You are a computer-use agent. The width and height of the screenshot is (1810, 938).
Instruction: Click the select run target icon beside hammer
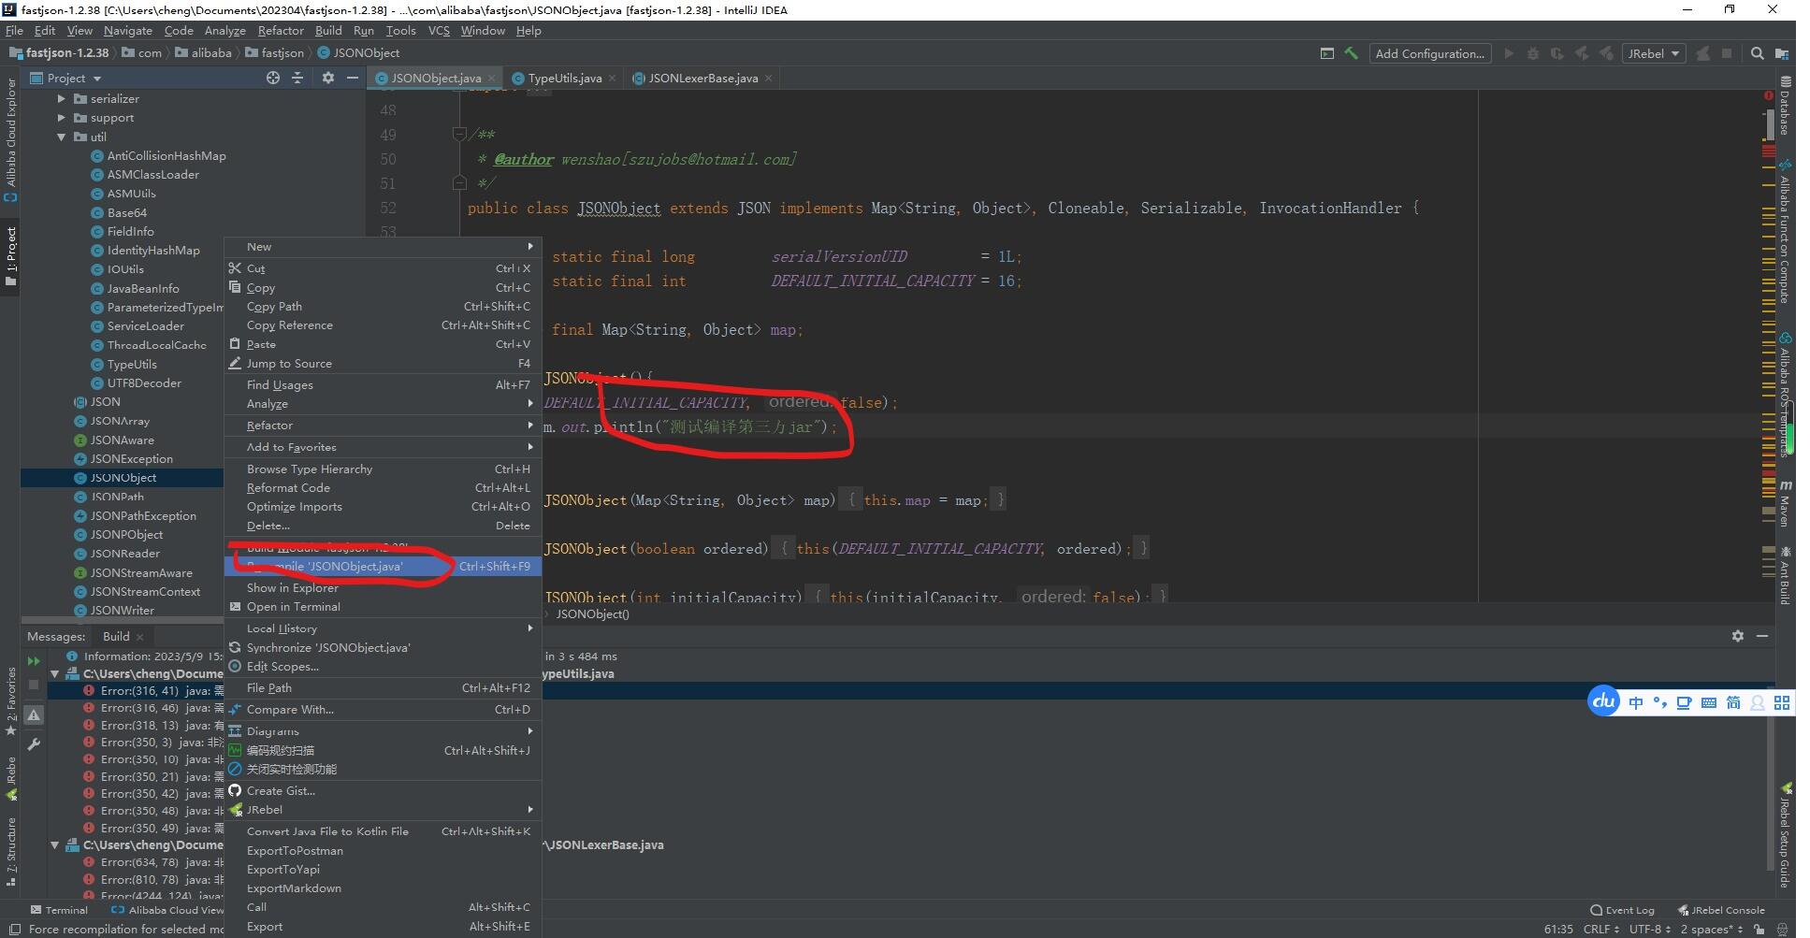pos(1326,53)
